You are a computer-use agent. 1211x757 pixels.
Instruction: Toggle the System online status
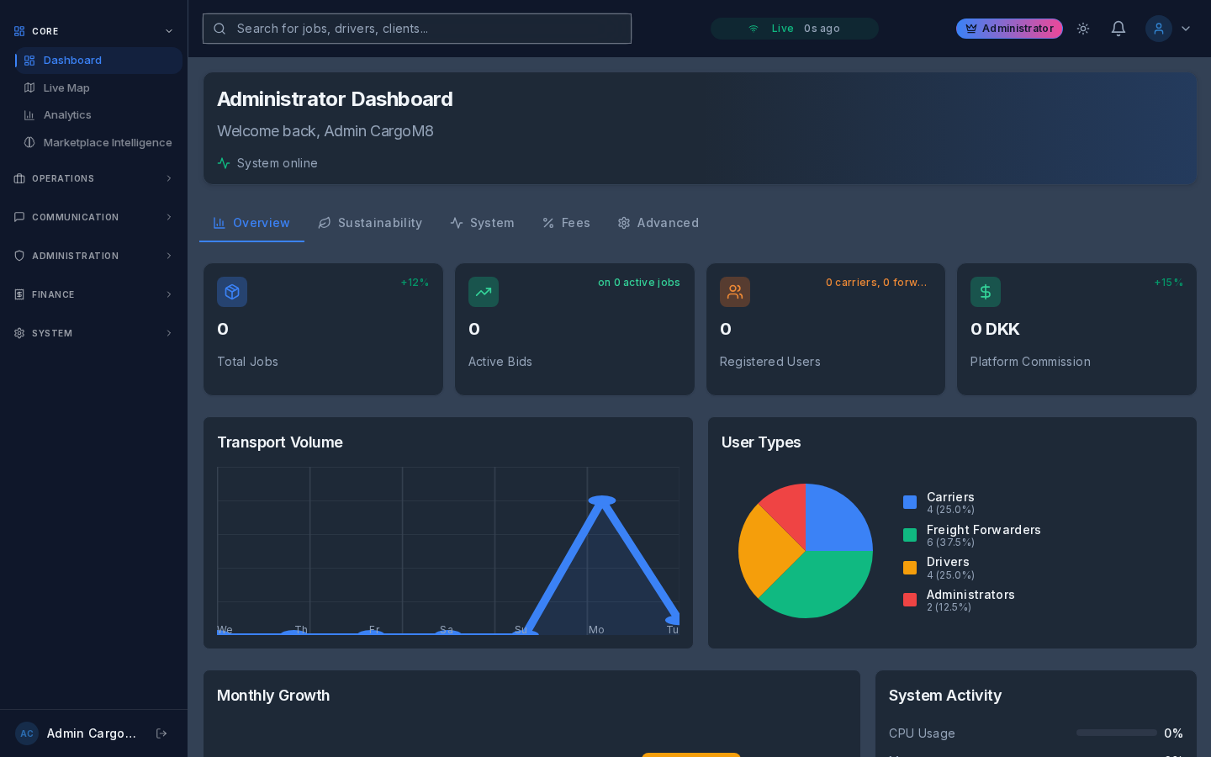[x=267, y=163]
